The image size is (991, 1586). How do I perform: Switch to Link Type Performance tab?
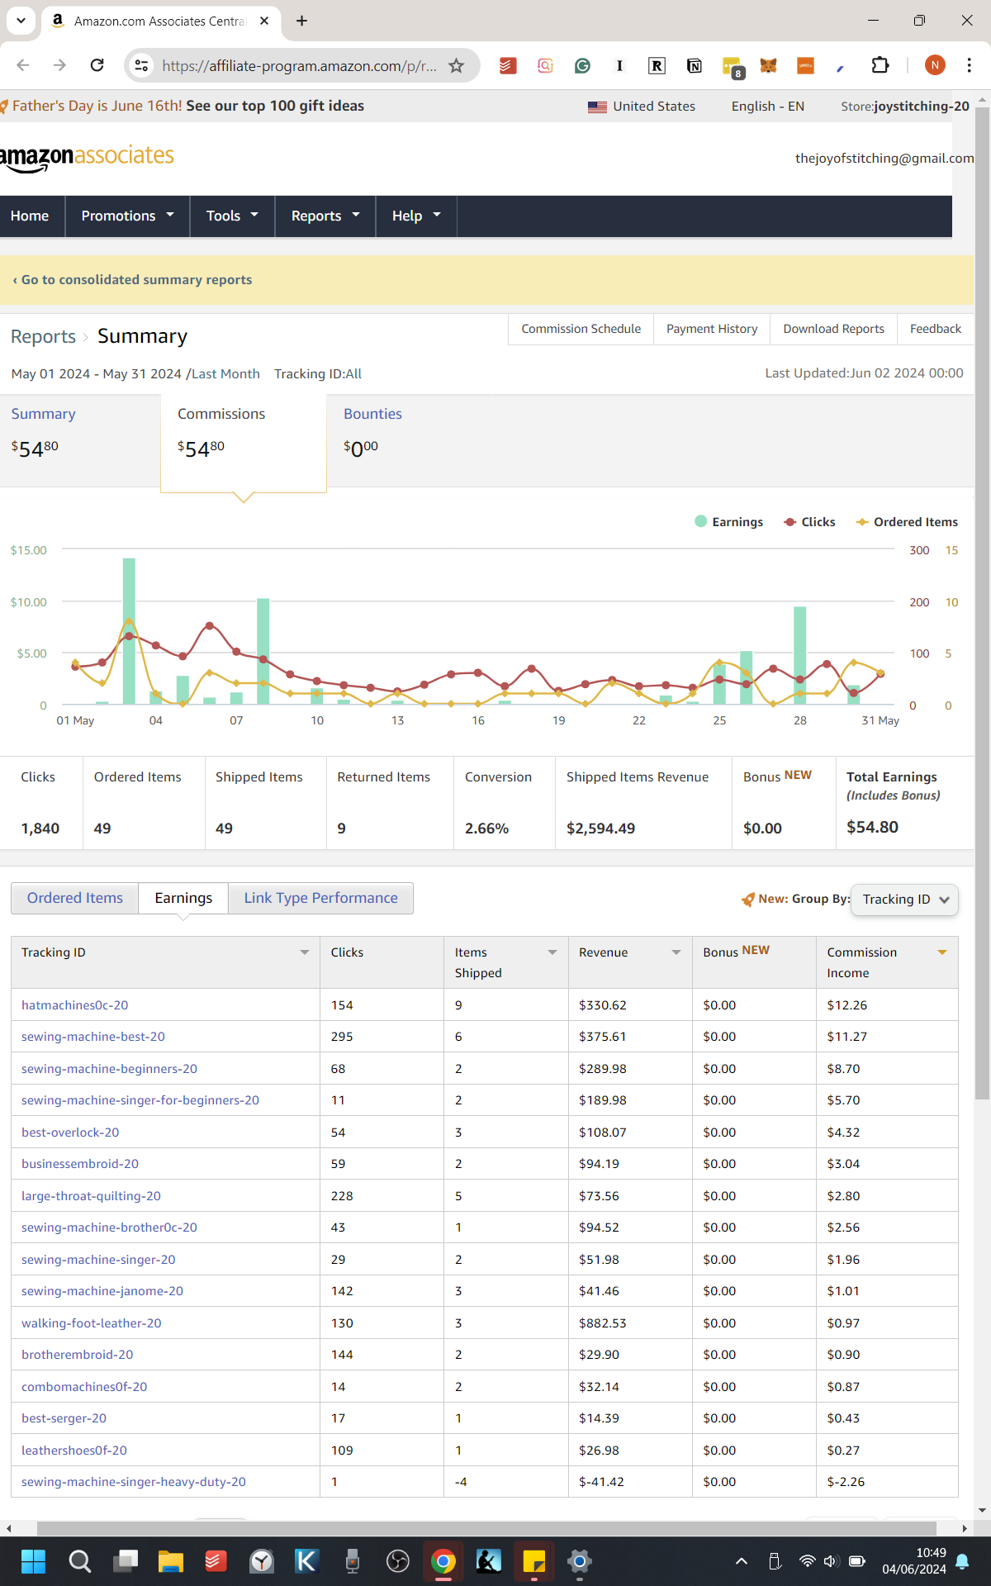click(x=320, y=898)
